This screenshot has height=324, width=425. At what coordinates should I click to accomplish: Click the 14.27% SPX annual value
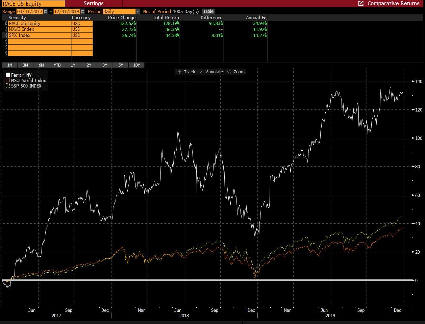tap(259, 35)
